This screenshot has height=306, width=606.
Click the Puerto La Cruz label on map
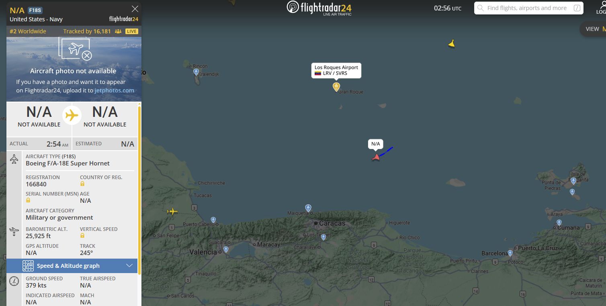[x=538, y=248]
